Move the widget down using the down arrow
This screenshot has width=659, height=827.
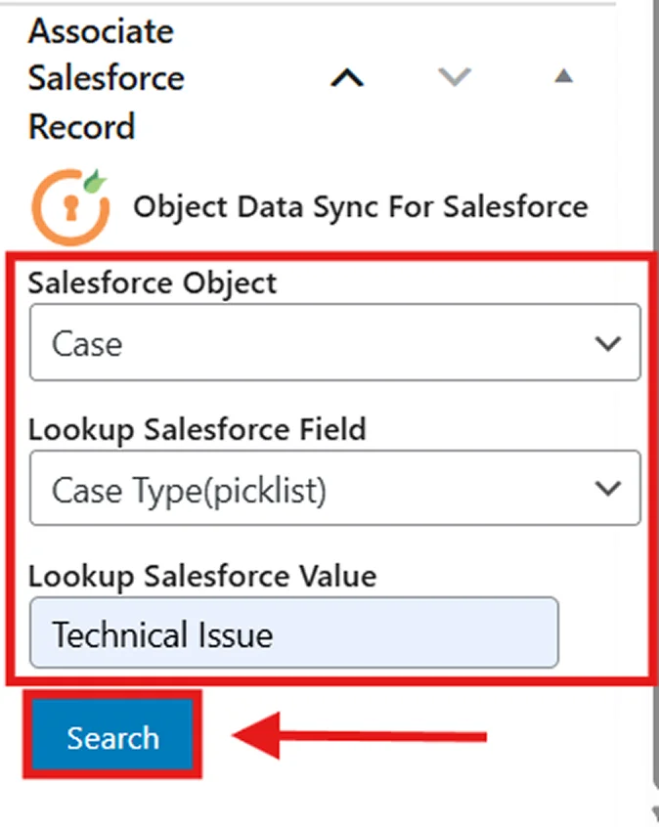pyautogui.click(x=455, y=78)
